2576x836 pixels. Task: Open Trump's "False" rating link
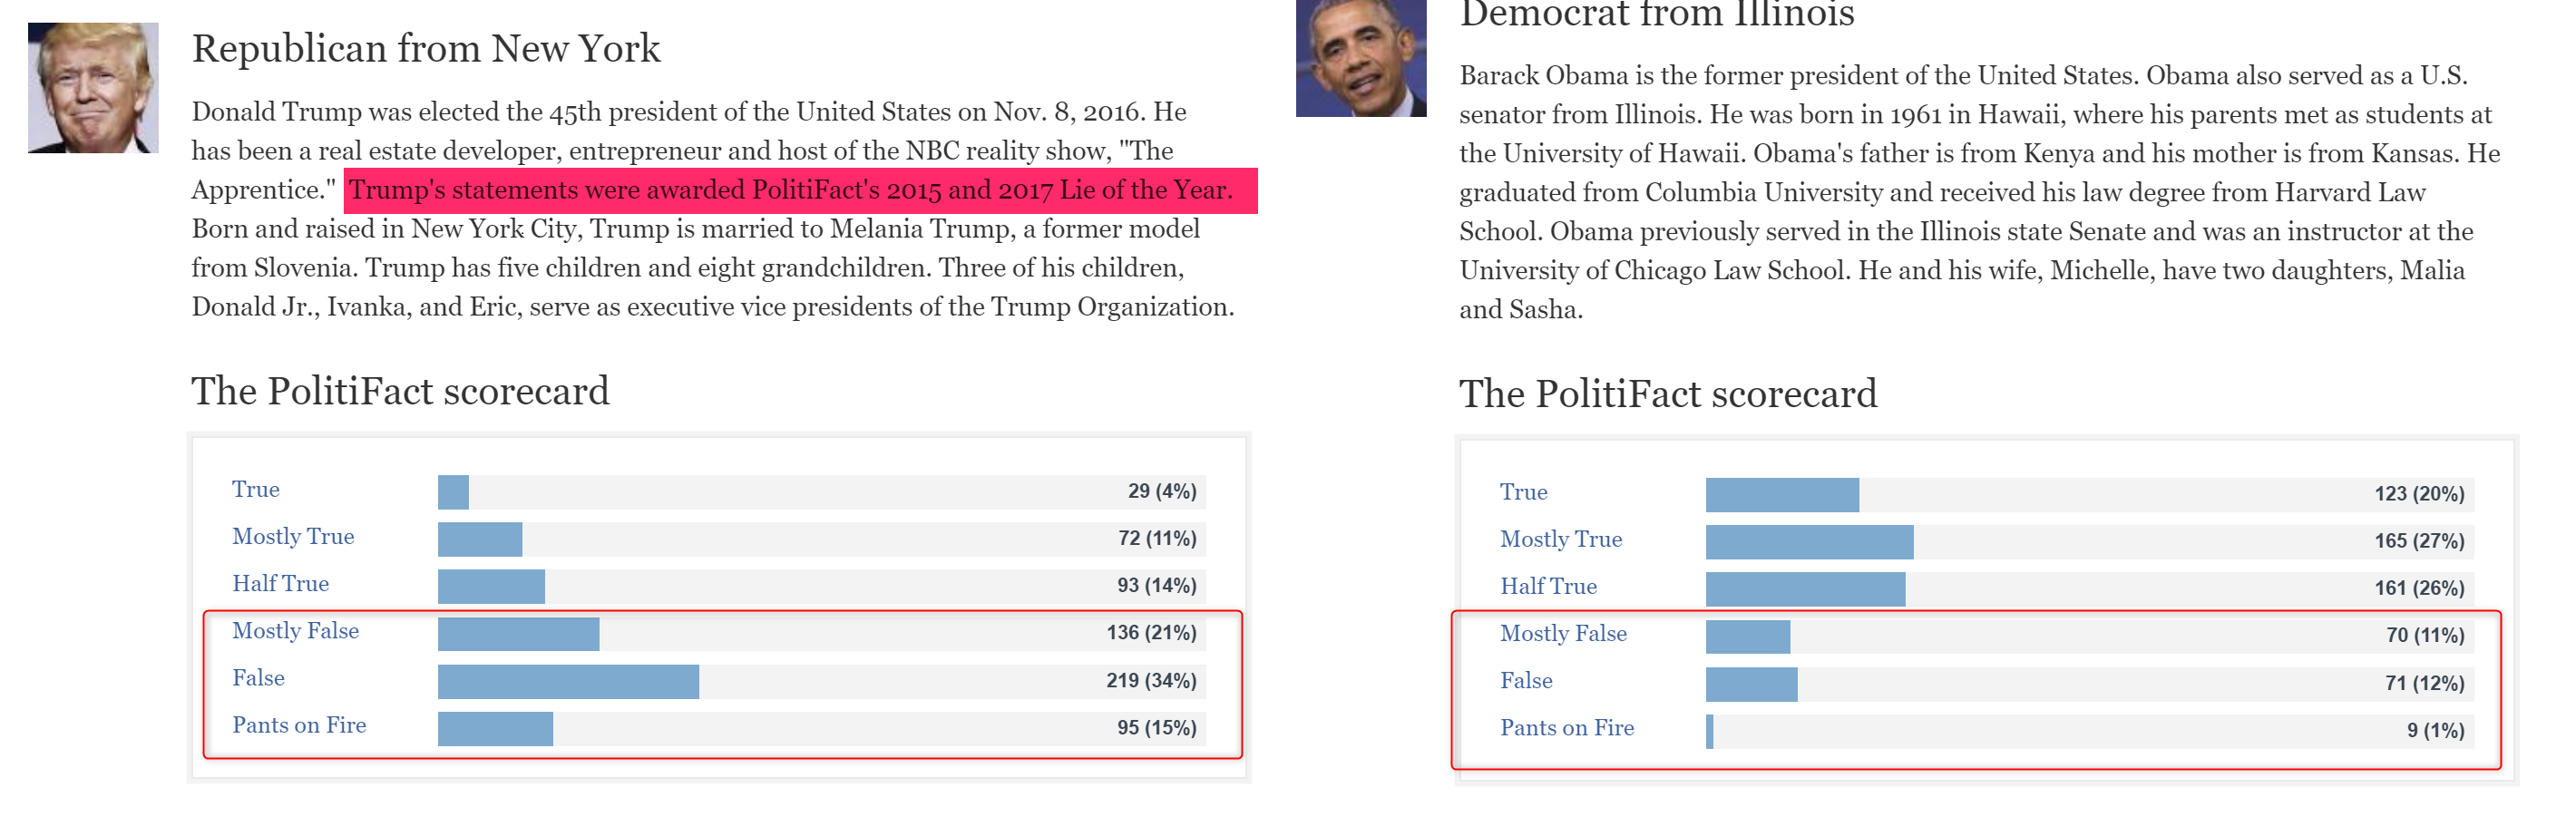coord(258,678)
